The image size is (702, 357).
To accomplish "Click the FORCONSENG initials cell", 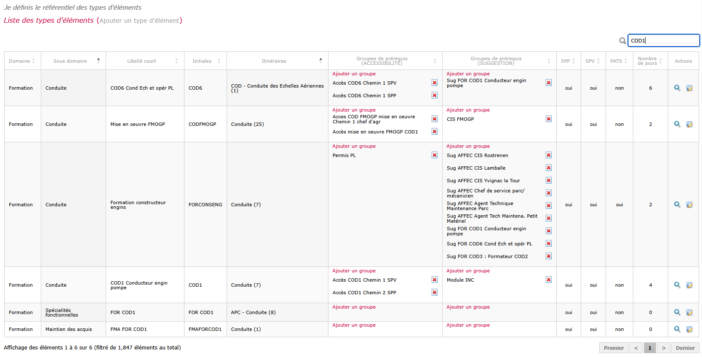I will [x=206, y=205].
